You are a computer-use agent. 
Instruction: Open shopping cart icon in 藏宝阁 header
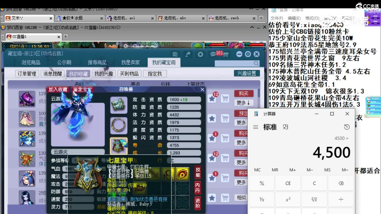(226, 55)
